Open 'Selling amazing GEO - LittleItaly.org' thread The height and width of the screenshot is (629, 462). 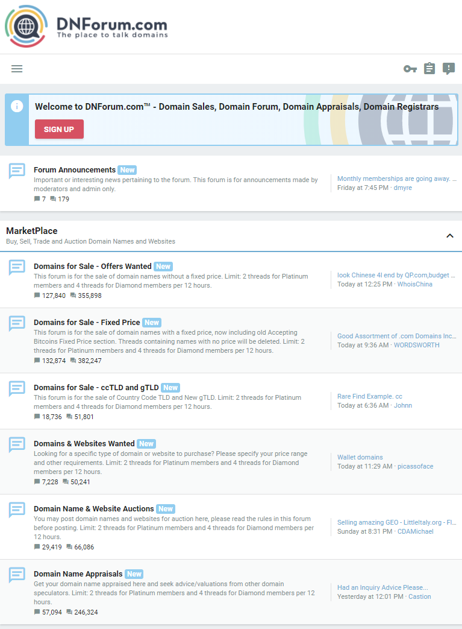[x=397, y=522]
